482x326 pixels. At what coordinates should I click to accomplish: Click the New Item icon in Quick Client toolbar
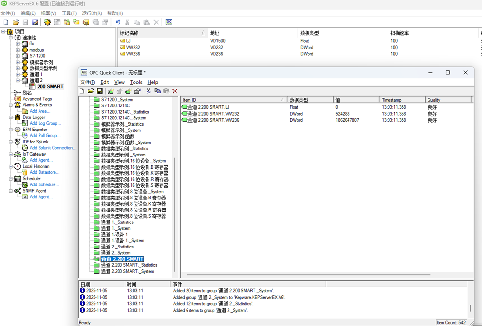(x=128, y=91)
